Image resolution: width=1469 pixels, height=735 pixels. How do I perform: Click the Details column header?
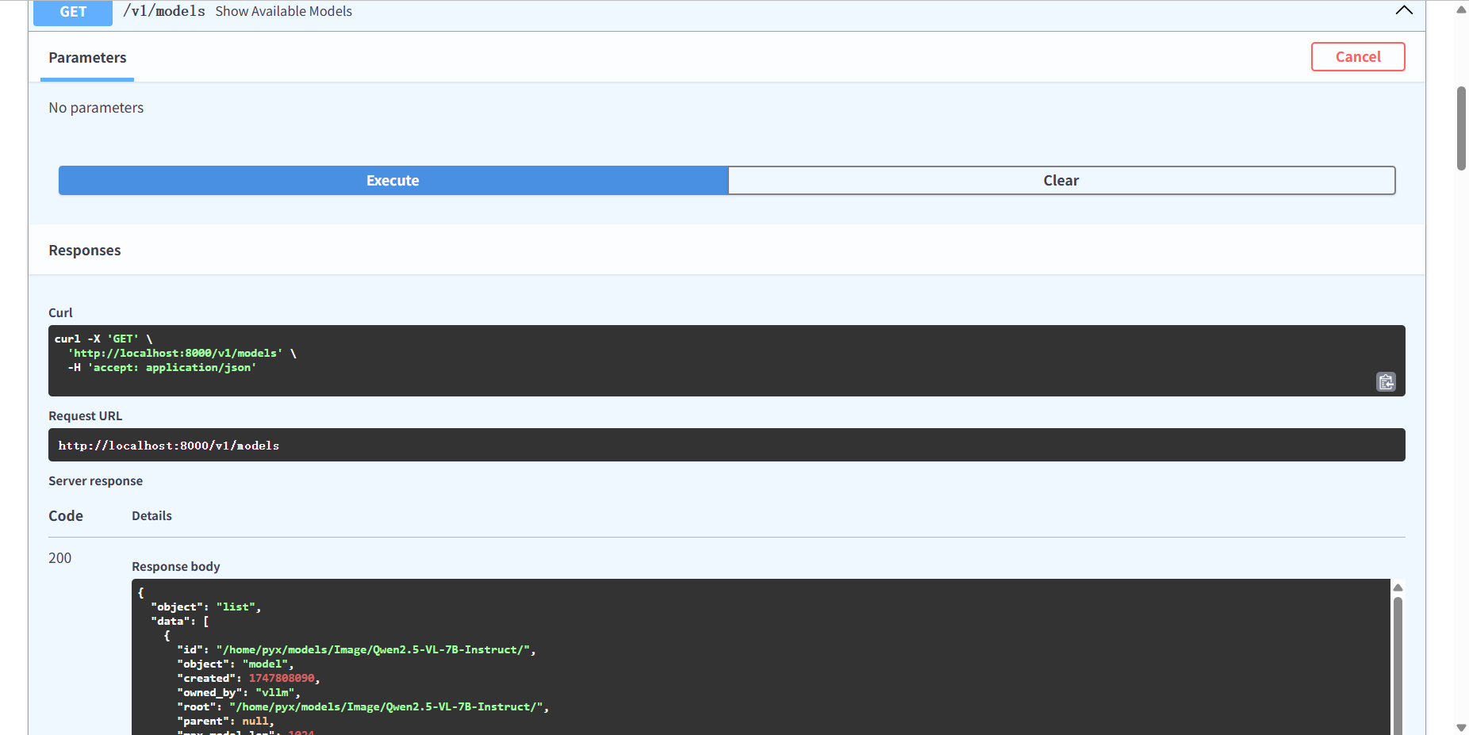(x=152, y=516)
